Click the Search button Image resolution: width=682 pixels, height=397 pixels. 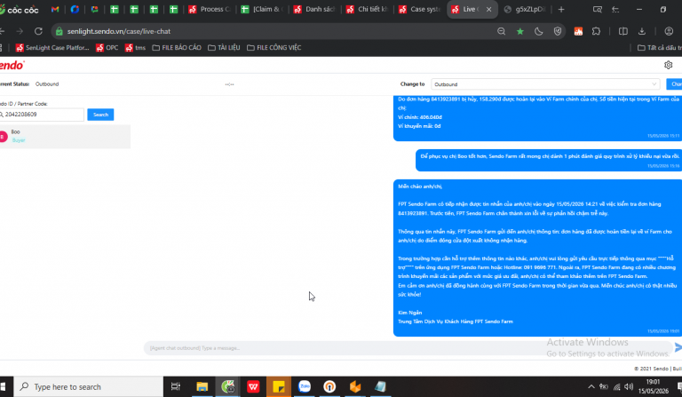(100, 115)
